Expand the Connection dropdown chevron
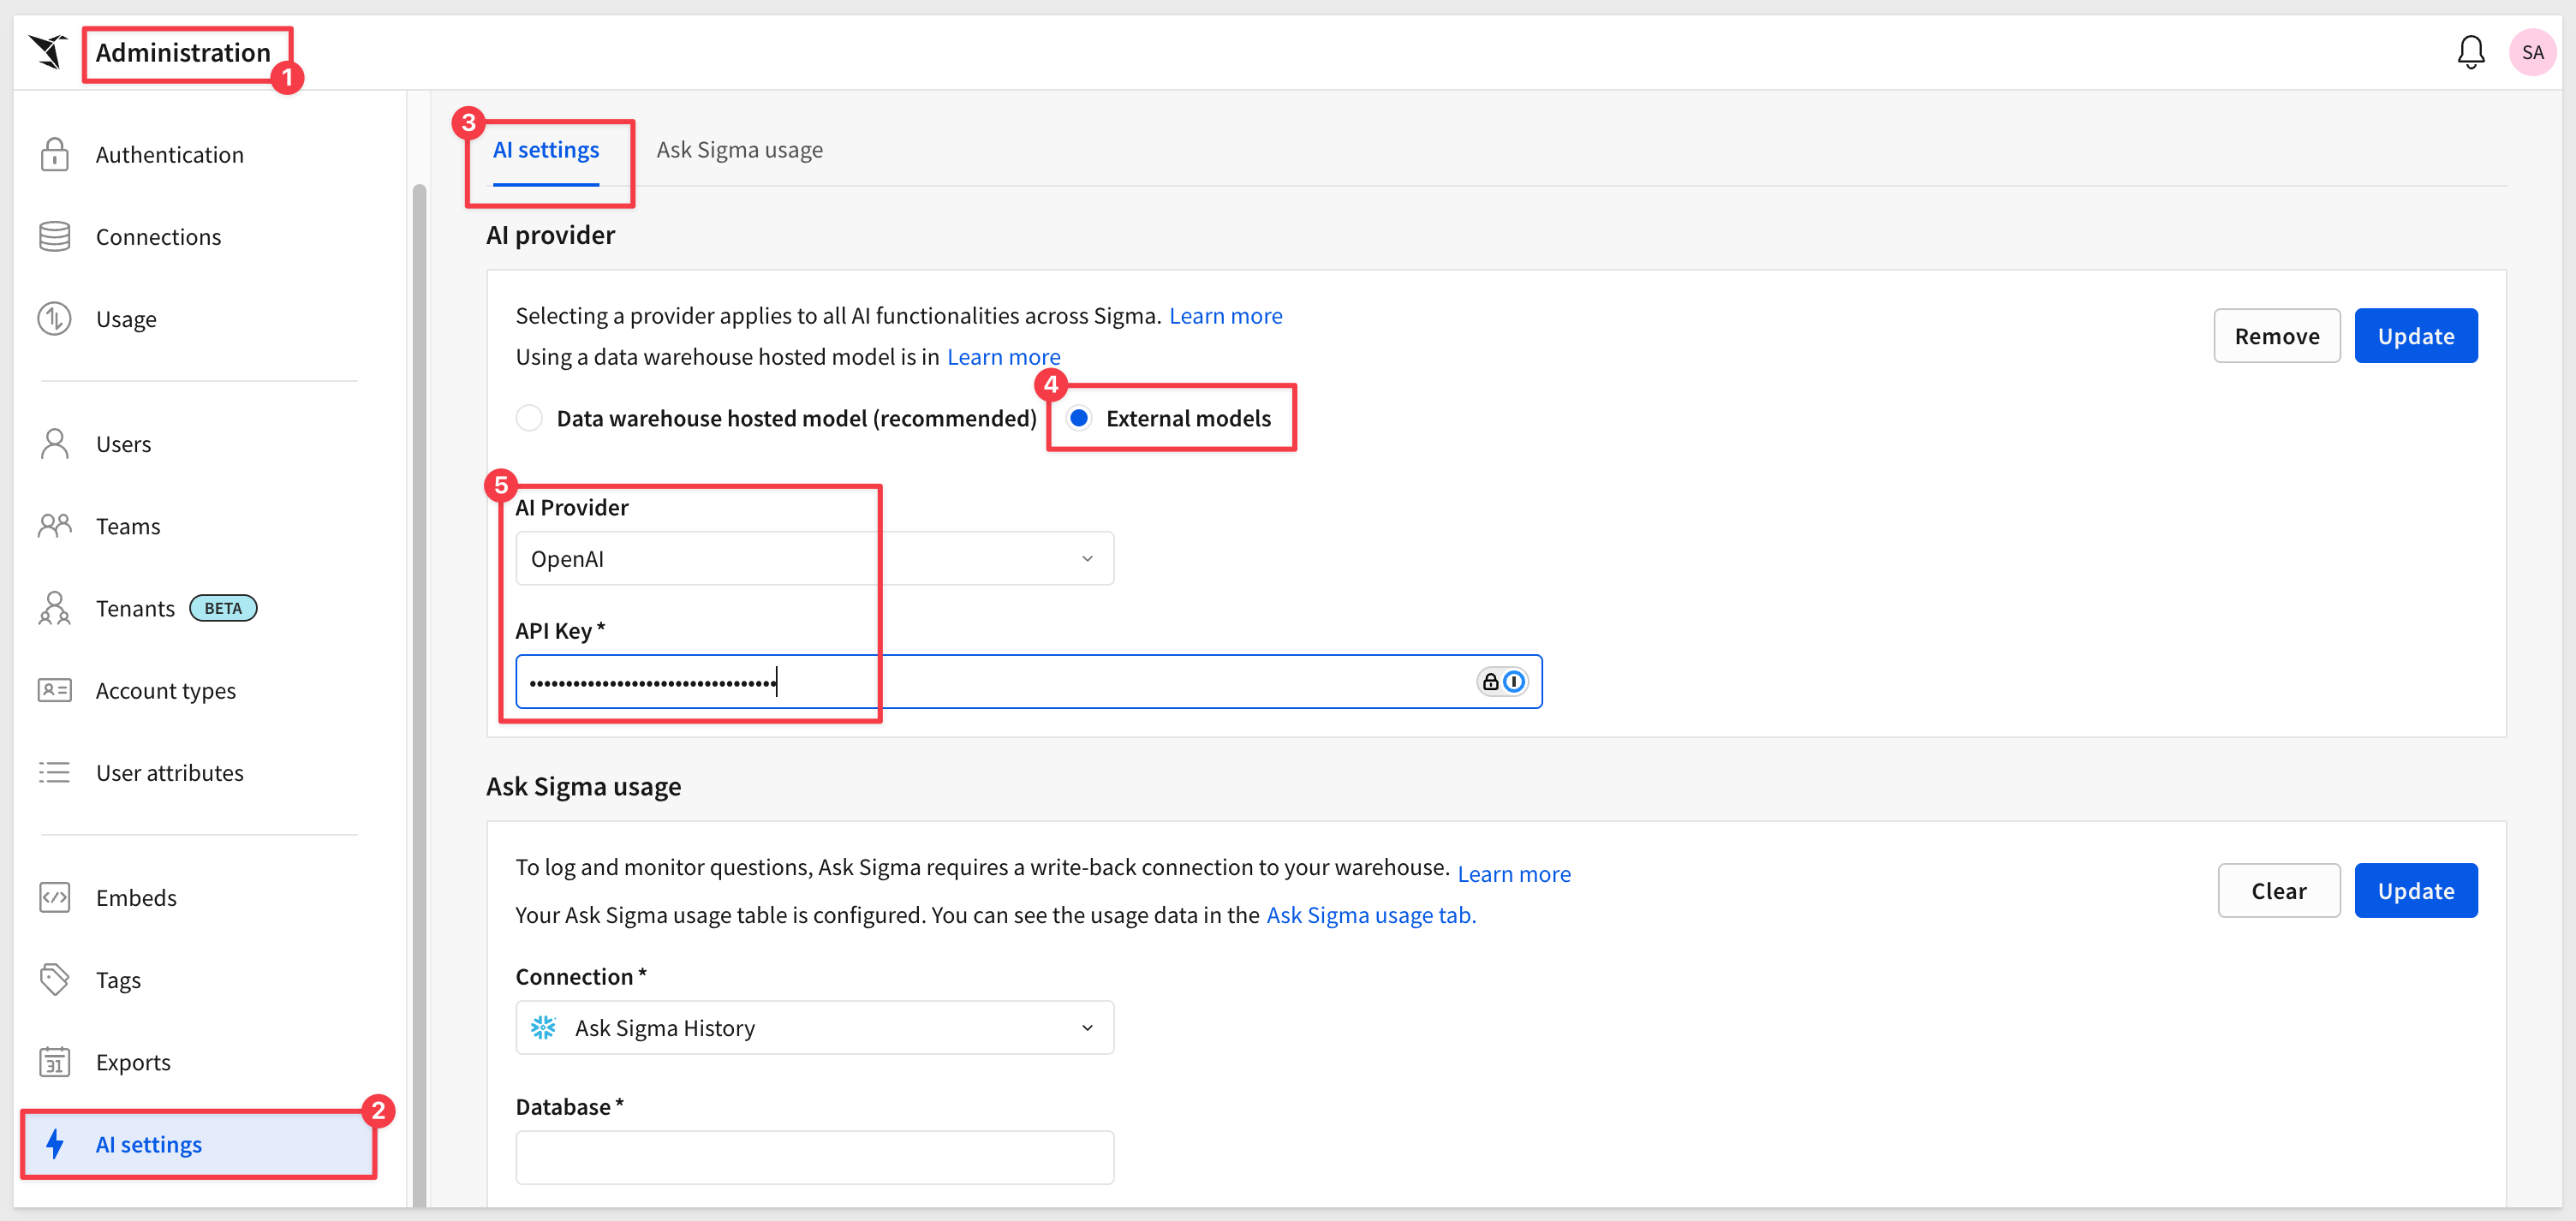 point(1087,1027)
